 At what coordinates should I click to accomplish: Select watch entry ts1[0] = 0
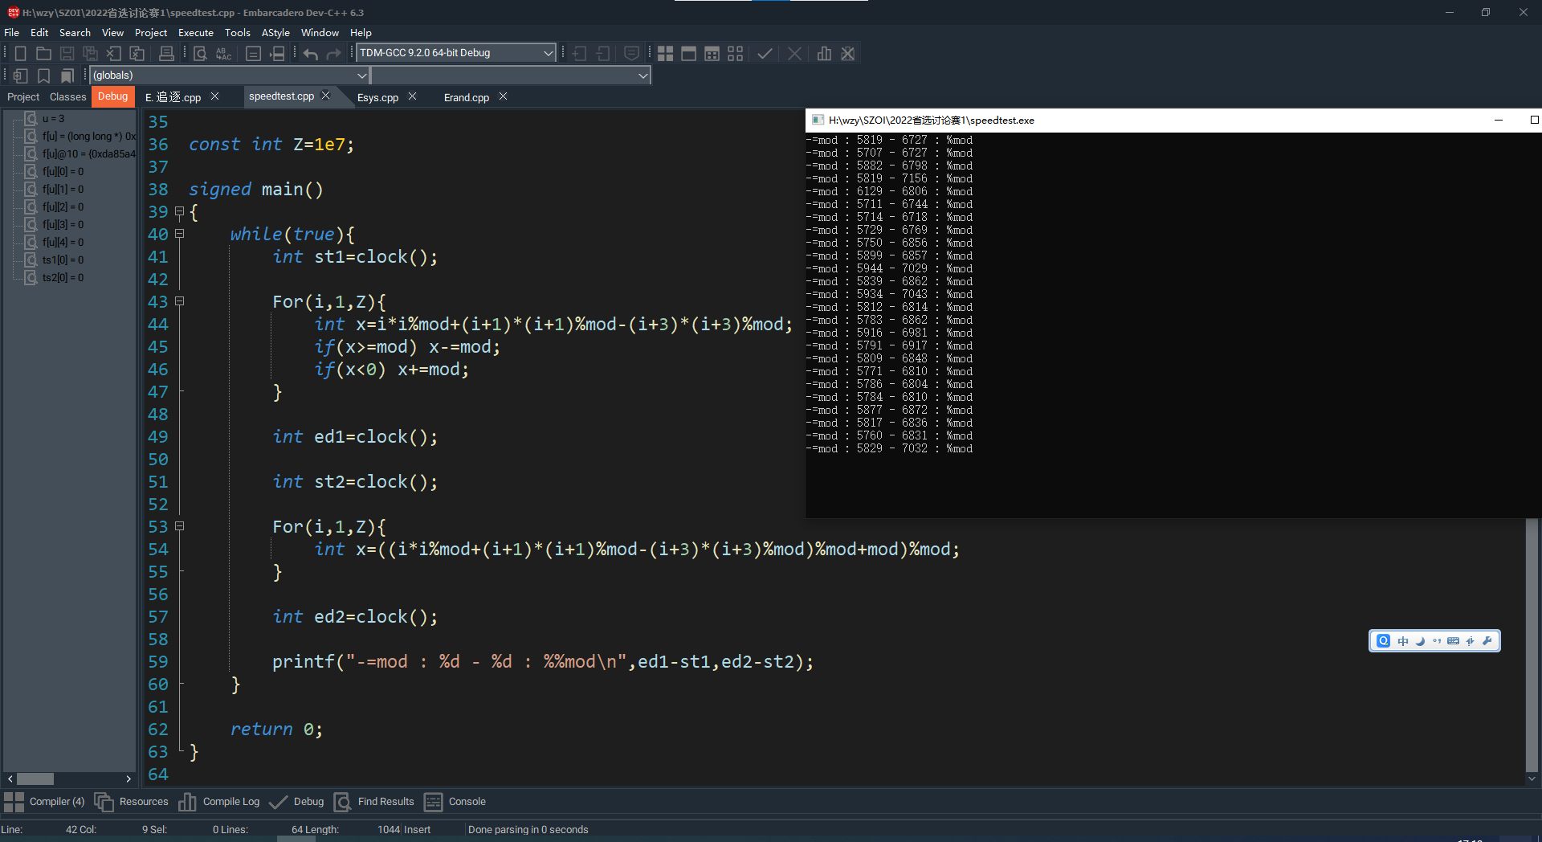(63, 260)
